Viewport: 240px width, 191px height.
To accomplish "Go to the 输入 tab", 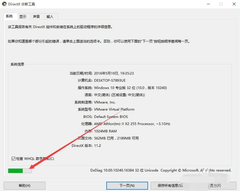I will [x=50, y=17].
